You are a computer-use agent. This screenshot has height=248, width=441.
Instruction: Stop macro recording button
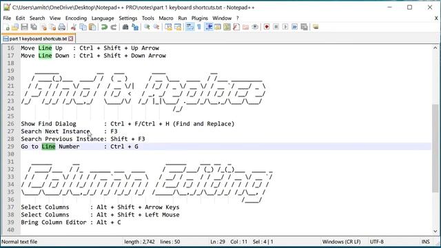click(x=276, y=27)
